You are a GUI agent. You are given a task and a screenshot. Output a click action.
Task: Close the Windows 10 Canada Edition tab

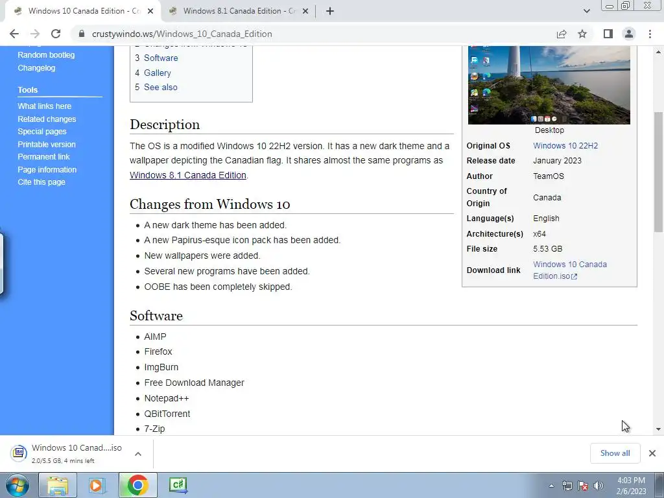(150, 11)
